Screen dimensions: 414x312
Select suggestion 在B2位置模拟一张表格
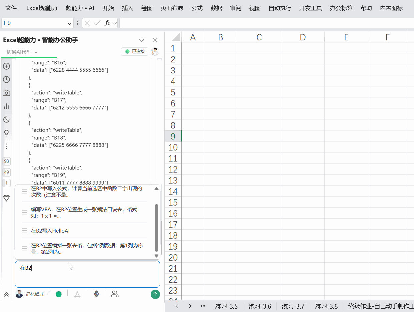84,249
